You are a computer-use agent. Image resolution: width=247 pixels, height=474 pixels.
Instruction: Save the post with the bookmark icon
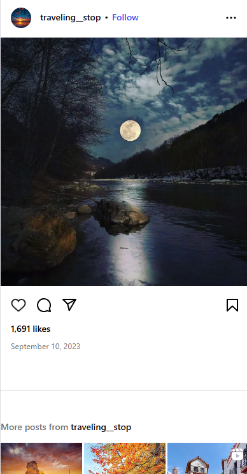pyautogui.click(x=232, y=305)
